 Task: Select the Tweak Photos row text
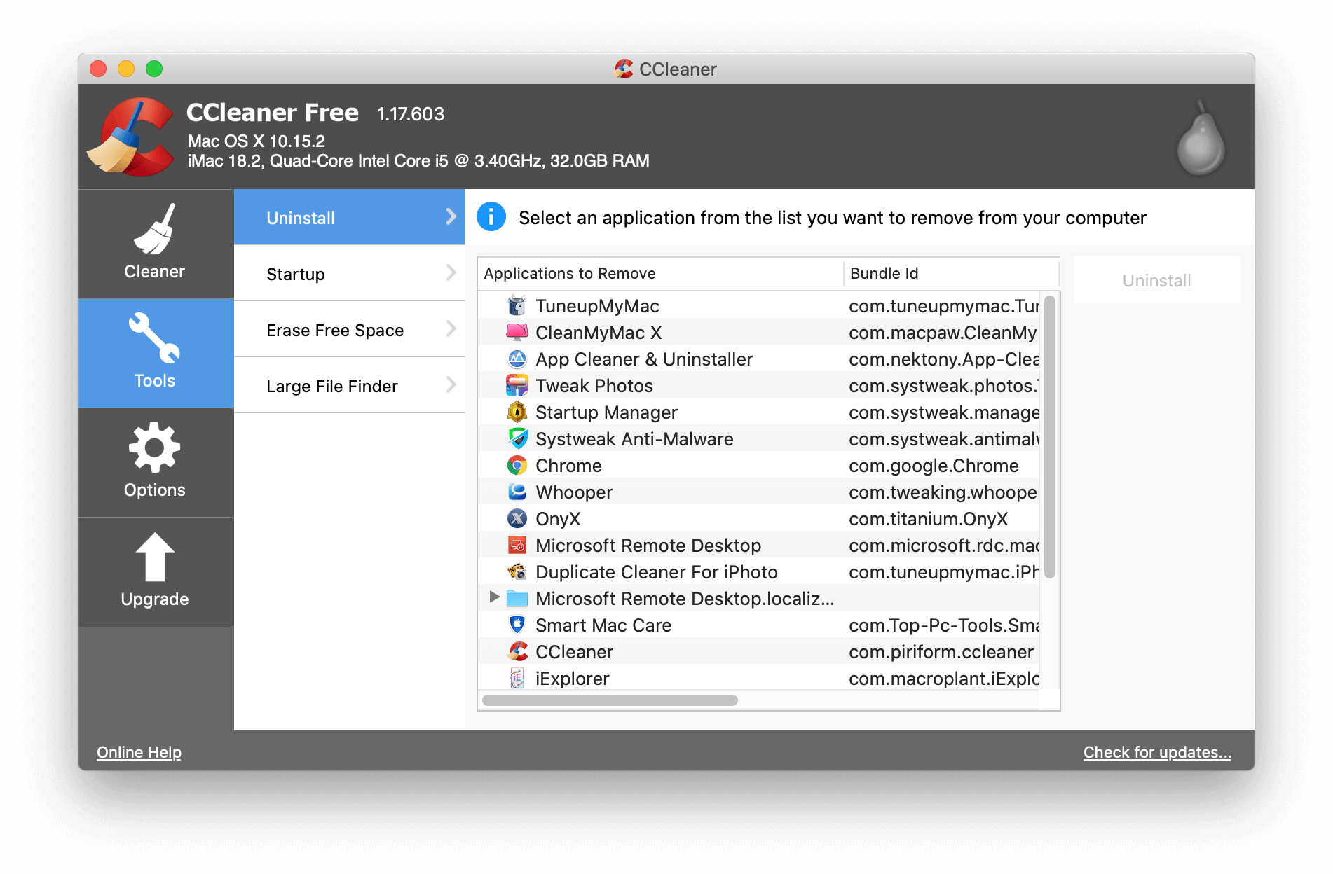pyautogui.click(x=594, y=385)
